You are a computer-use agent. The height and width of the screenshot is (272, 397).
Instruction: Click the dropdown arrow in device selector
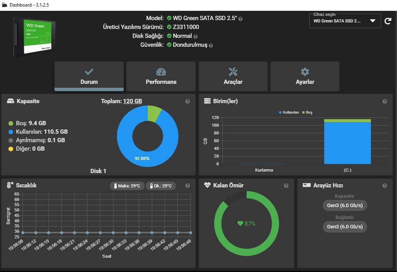[x=373, y=21]
